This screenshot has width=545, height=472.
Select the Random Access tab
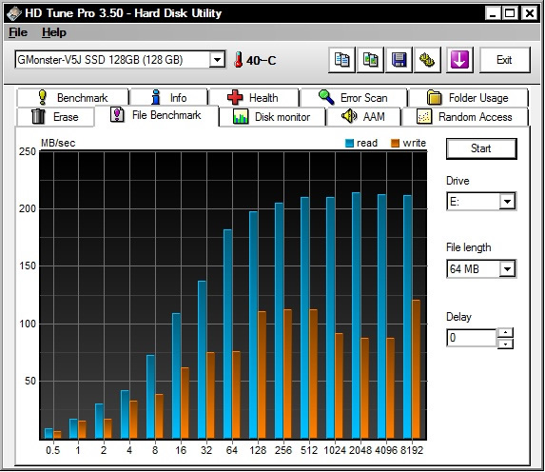coord(465,117)
